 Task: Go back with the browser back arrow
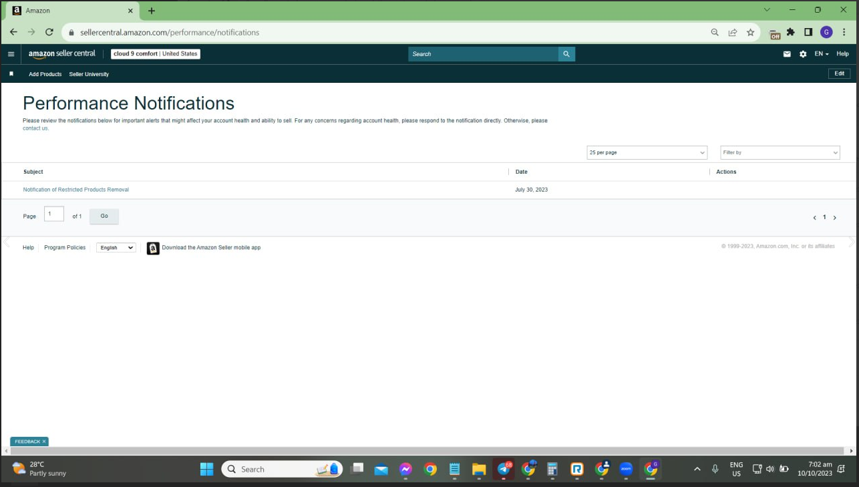pos(13,32)
